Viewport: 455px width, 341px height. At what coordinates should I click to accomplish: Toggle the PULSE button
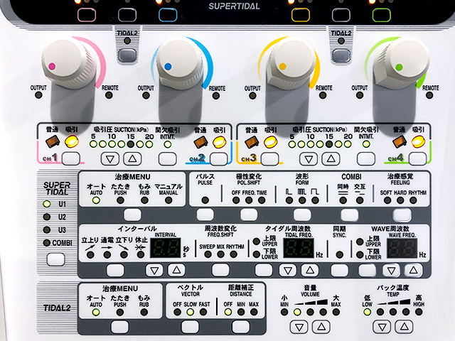click(x=205, y=215)
